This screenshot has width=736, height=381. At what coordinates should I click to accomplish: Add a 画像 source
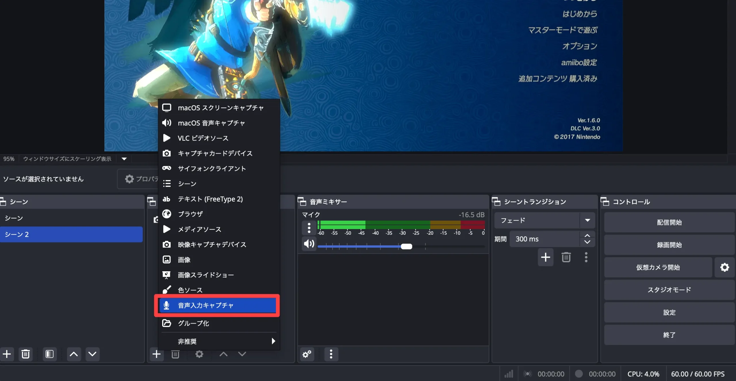(219, 260)
